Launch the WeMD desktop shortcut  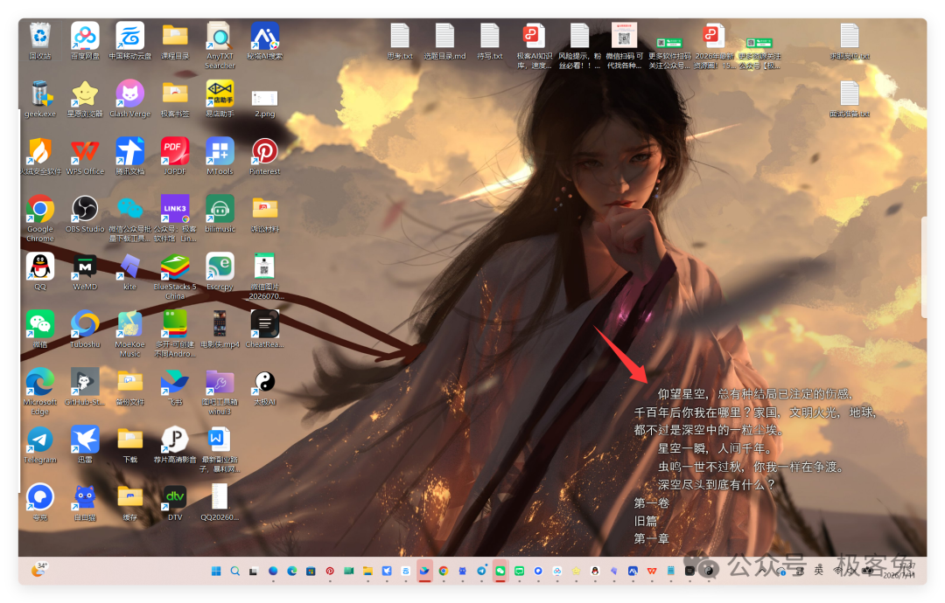point(85,272)
